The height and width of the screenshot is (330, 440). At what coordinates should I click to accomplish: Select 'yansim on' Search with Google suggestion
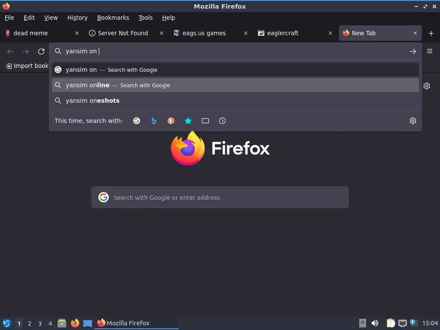pos(235,70)
